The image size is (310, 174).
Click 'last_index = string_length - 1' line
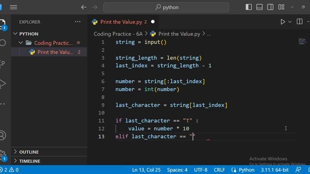click(164, 66)
